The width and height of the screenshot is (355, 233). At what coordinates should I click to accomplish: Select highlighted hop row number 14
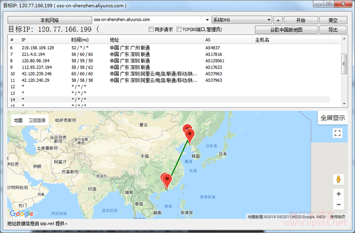click(x=170, y=100)
